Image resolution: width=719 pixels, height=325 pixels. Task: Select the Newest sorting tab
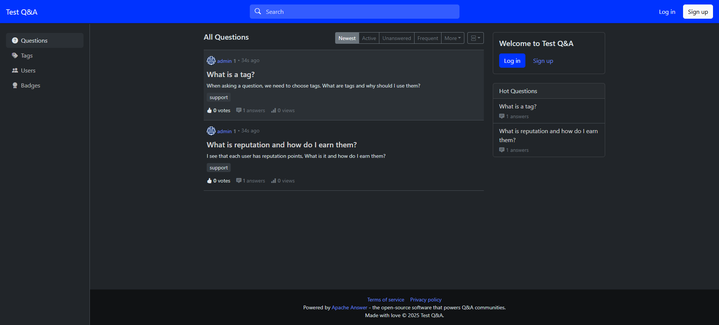click(347, 38)
